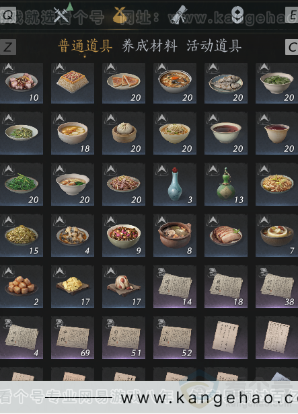Screen dimensions: 298x414
Task: Switch to 活动道具 tab
Action: pyautogui.click(x=214, y=46)
